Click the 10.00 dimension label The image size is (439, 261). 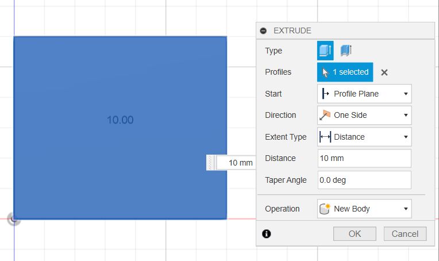[120, 120]
